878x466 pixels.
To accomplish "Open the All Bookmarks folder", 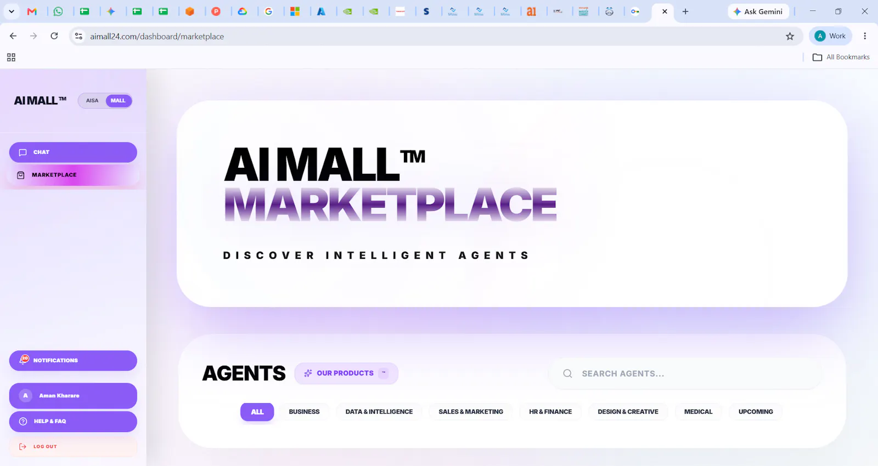I will 841,57.
